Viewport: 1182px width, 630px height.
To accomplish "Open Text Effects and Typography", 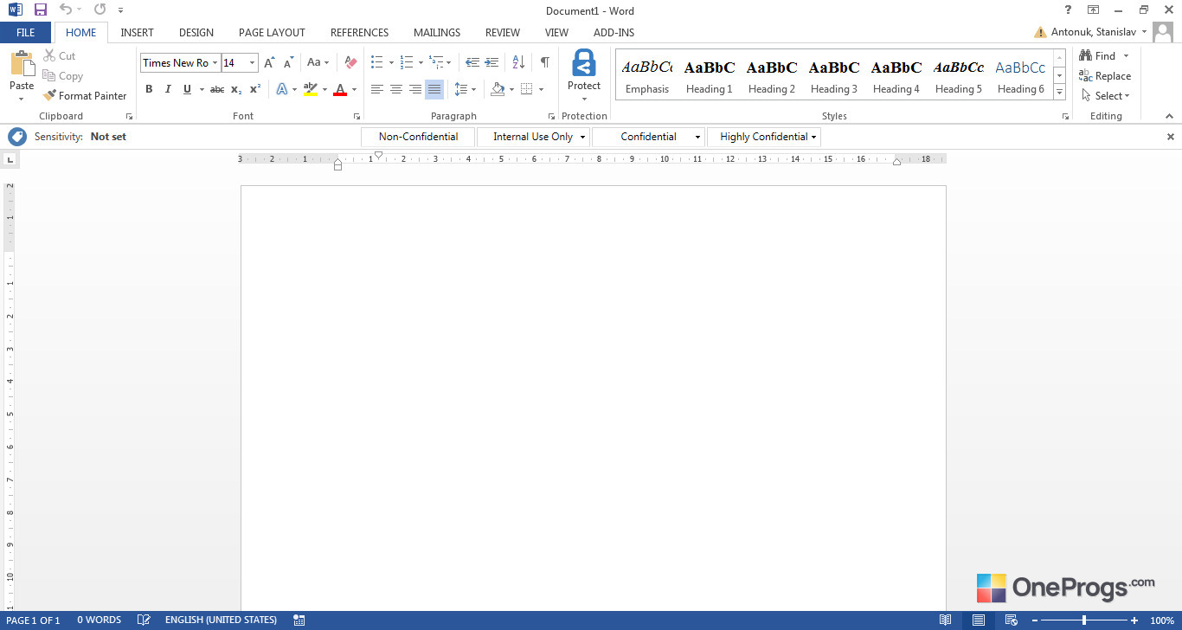I will click(x=281, y=89).
